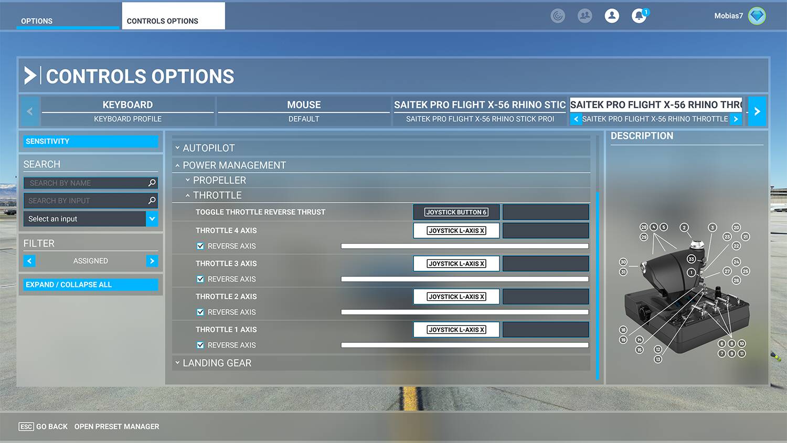Open the friends group icon in header

pos(584,16)
